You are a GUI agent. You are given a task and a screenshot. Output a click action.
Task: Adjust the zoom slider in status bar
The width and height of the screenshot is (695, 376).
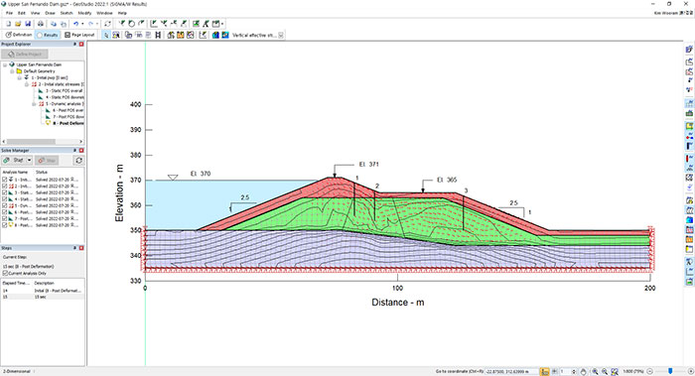click(x=670, y=371)
